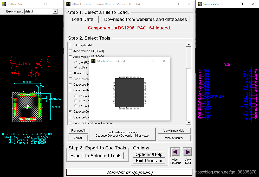Minimize the SymbolView window
Screen dimensions: 259x177
pyautogui.click(x=230, y=4)
